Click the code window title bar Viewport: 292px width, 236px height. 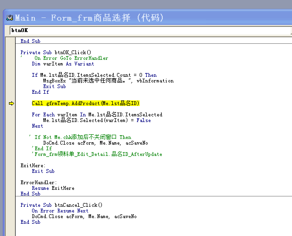(148, 18)
